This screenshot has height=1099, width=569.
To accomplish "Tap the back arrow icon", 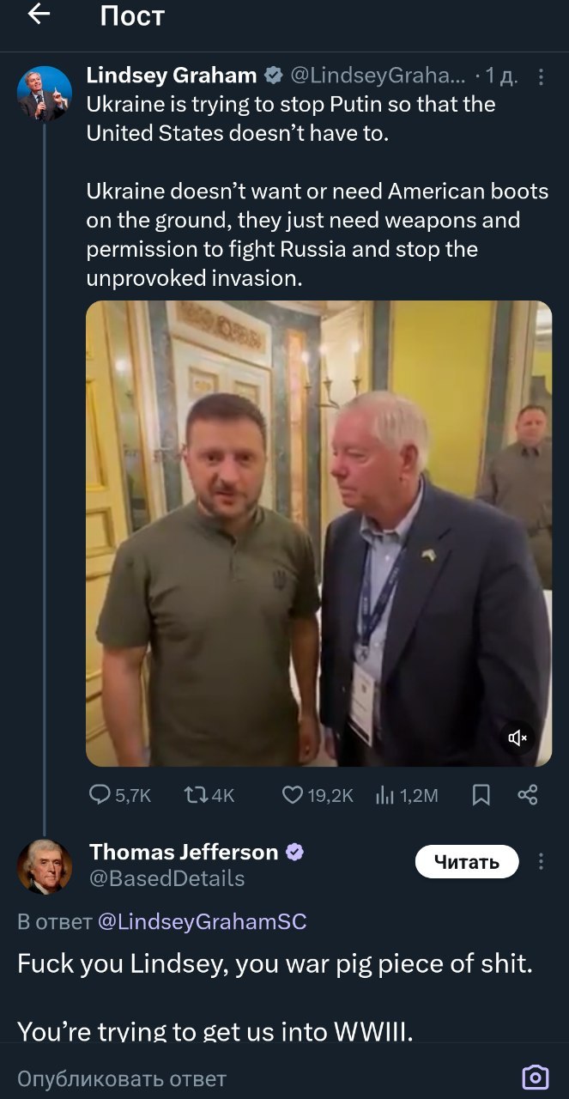I will click(x=39, y=15).
